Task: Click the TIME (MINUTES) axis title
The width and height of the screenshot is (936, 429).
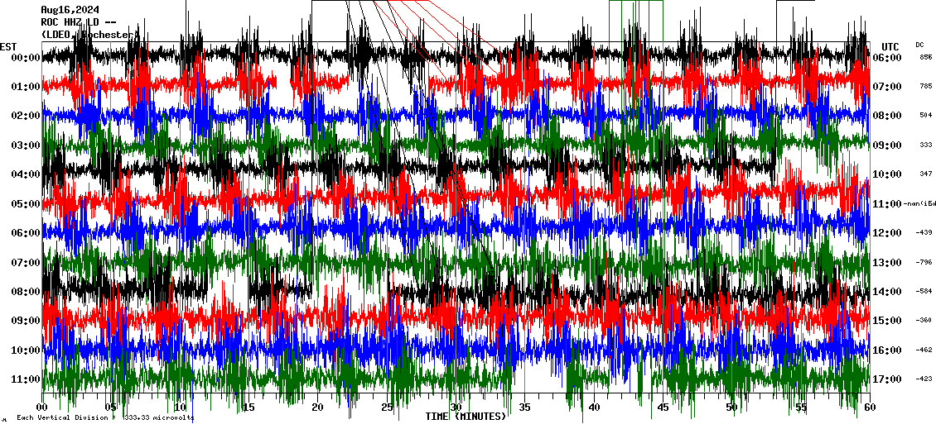Action: pyautogui.click(x=466, y=417)
